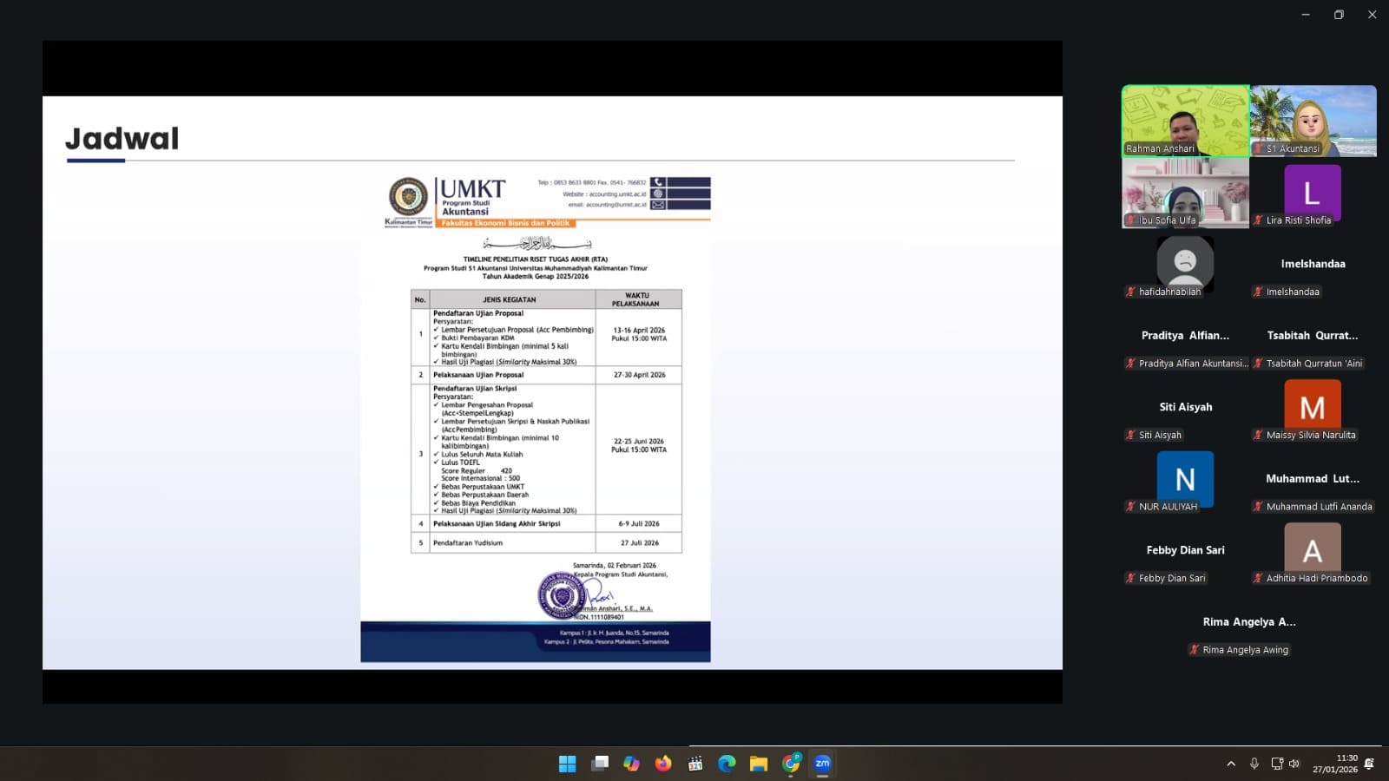Launch Microsoft Edge from the taskbar

727,764
